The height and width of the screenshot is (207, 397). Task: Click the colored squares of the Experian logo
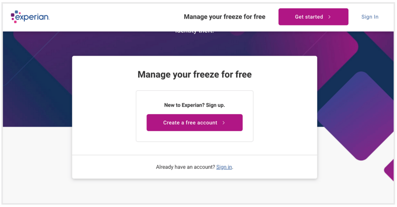click(14, 17)
